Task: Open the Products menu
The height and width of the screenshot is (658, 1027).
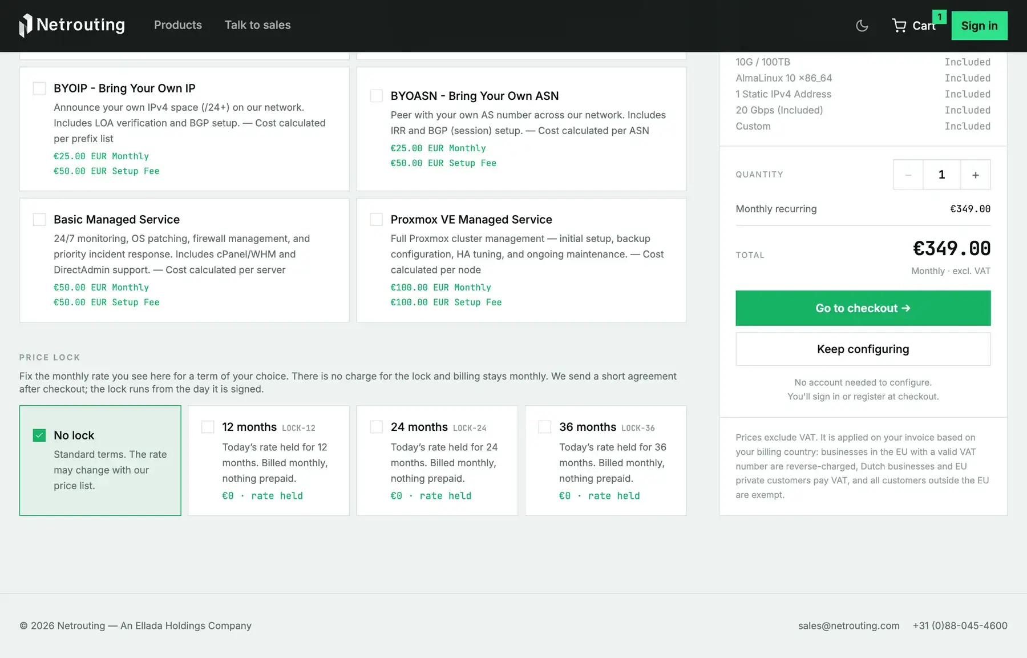Action: 178,25
